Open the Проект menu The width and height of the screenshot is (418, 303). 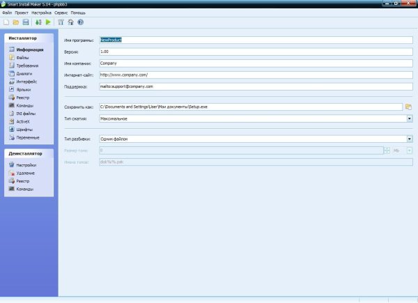click(22, 13)
